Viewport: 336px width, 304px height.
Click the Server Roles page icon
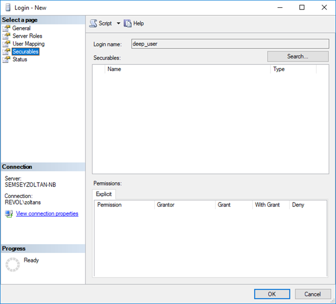coord(7,36)
